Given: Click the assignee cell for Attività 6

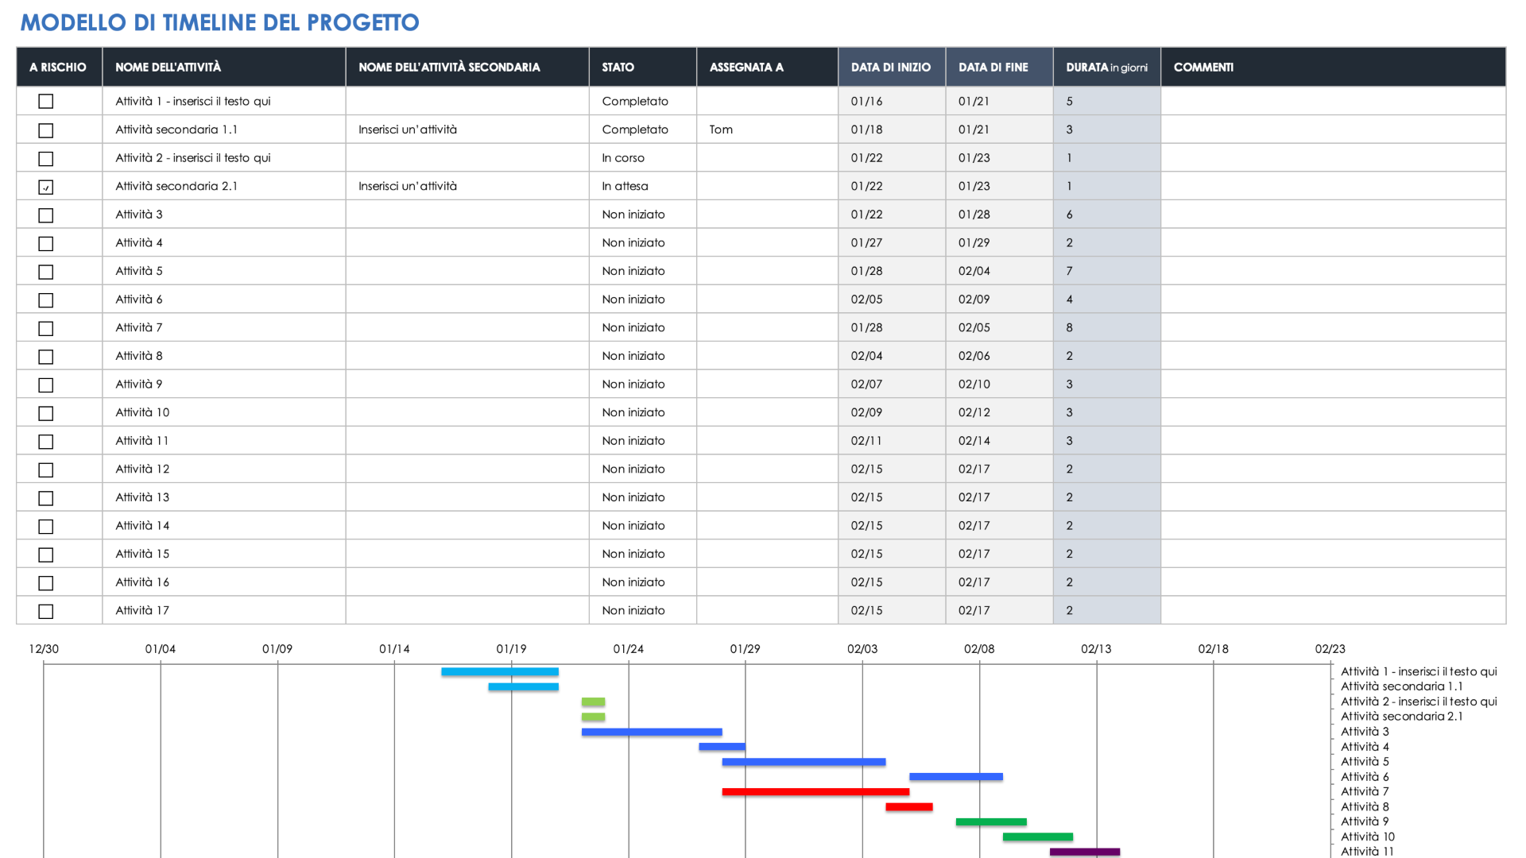Looking at the screenshot, I should [x=768, y=300].
